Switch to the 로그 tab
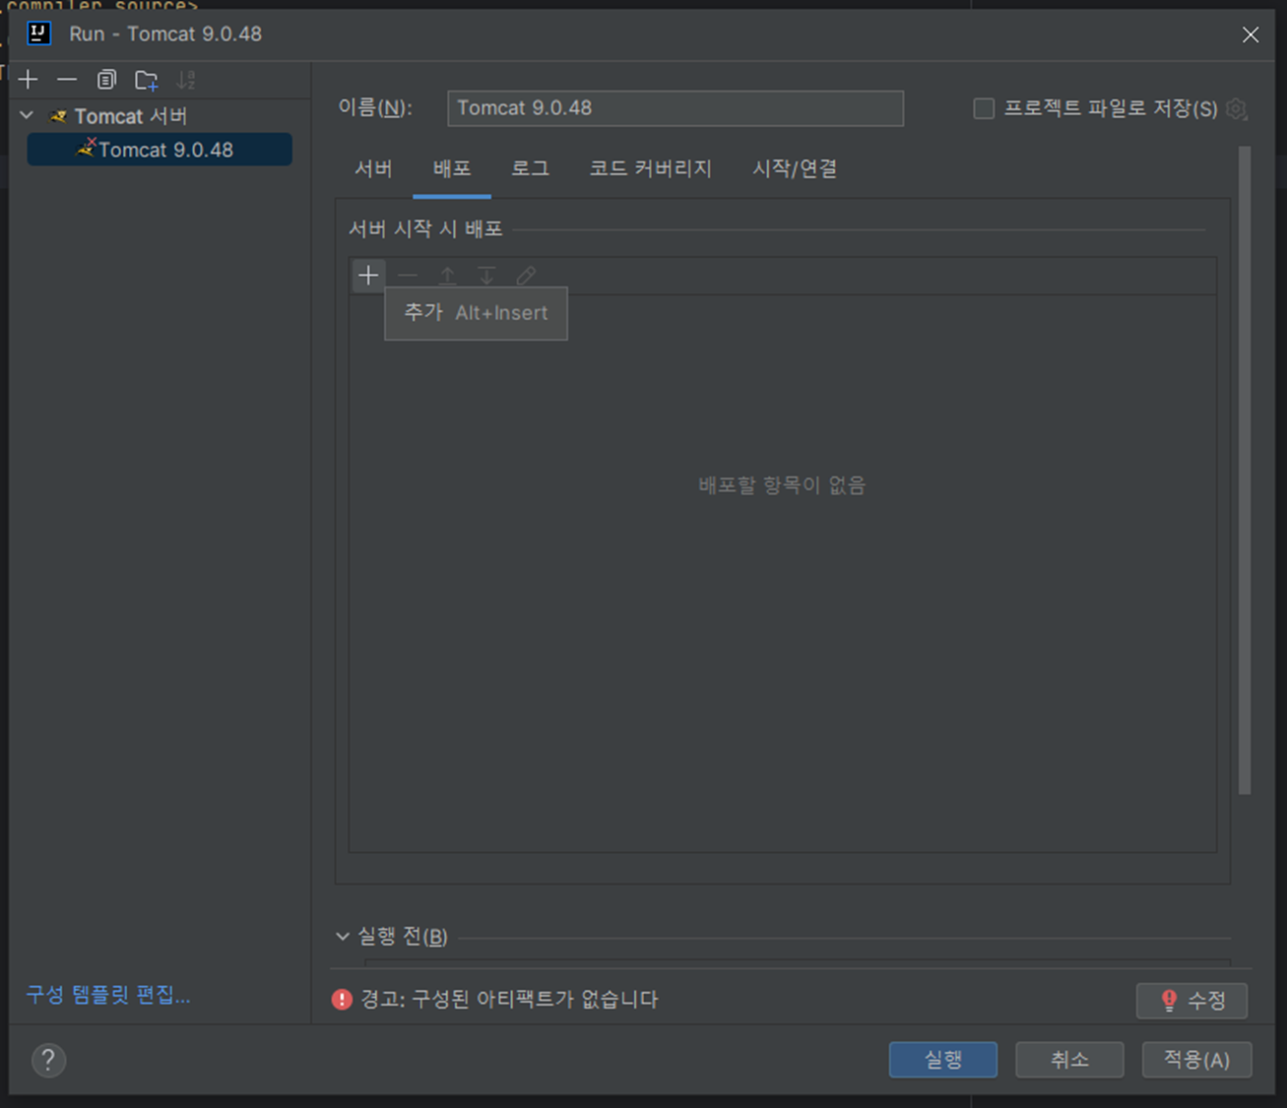Image resolution: width=1287 pixels, height=1108 pixels. pyautogui.click(x=531, y=168)
